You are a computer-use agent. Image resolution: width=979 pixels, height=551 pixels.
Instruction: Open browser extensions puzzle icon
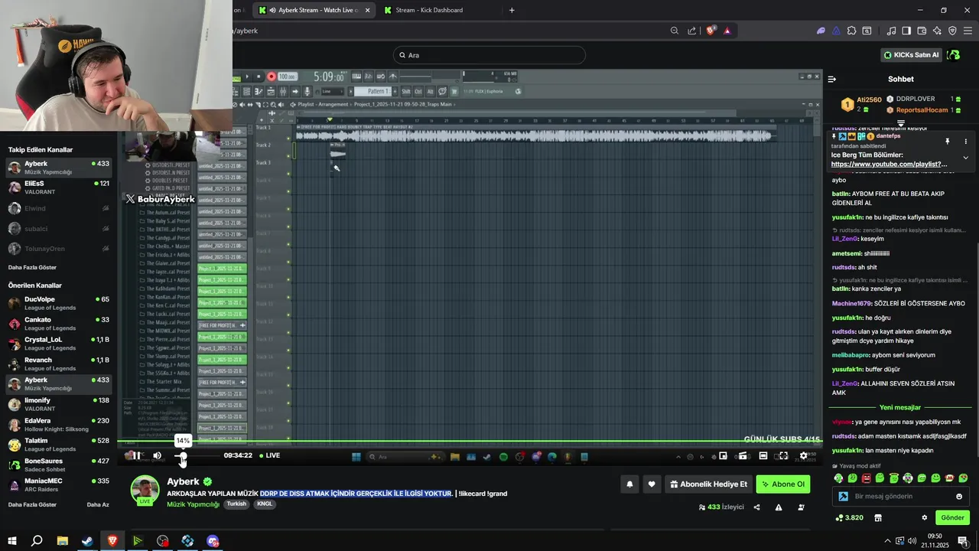click(x=851, y=31)
